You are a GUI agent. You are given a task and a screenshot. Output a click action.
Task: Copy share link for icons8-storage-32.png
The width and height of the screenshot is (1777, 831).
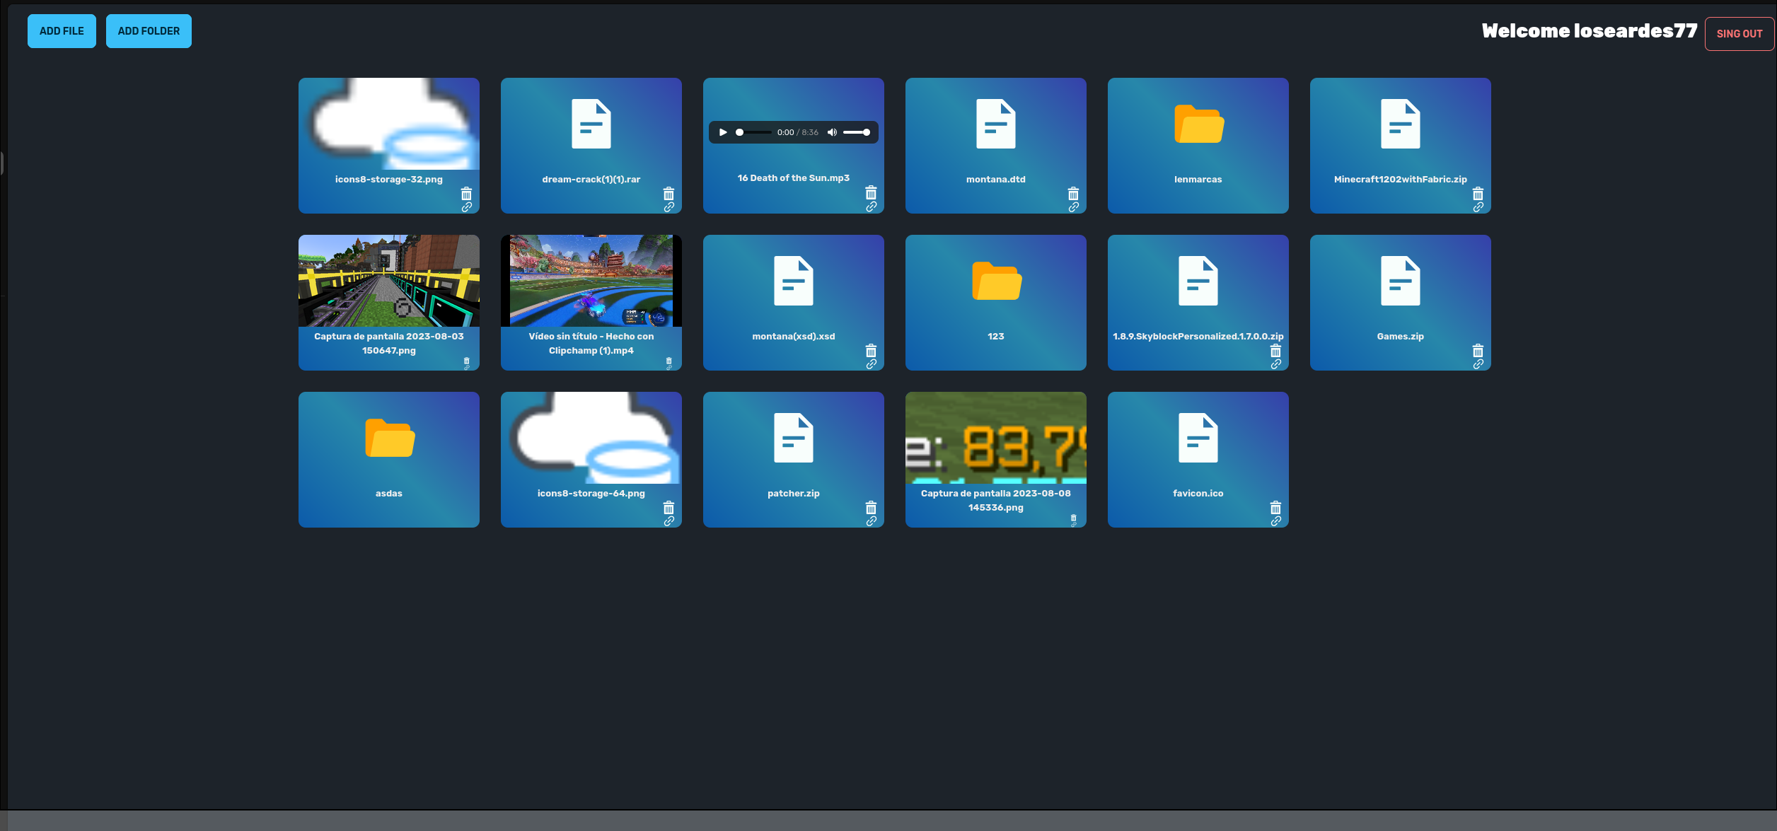tap(466, 207)
